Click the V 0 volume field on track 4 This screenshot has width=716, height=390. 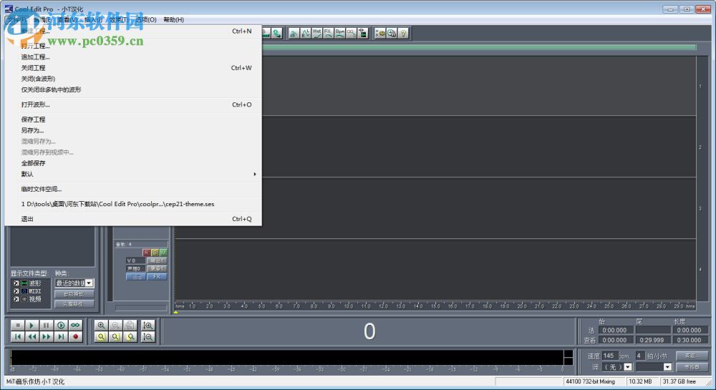[135, 261]
